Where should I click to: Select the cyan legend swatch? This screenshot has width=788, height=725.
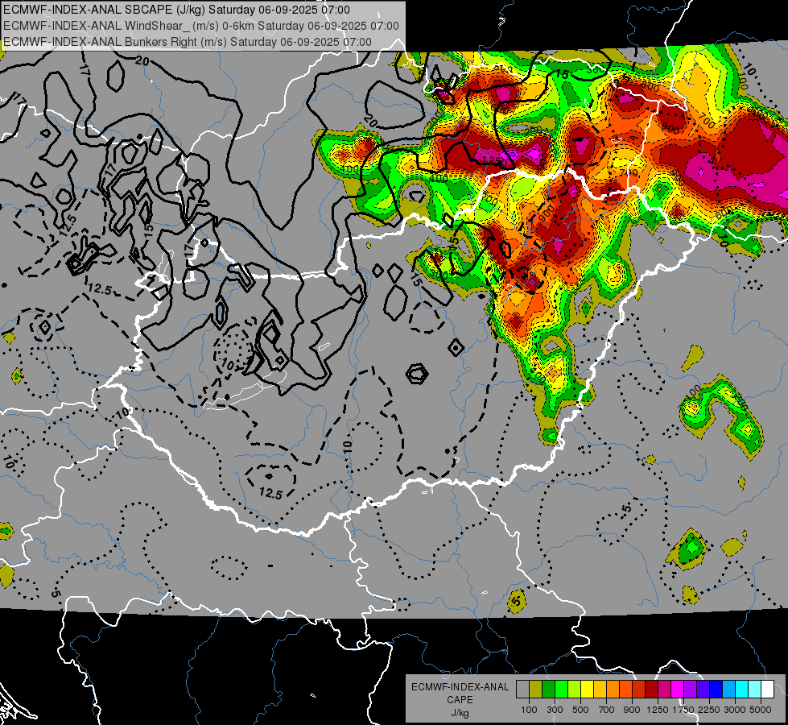point(742,690)
